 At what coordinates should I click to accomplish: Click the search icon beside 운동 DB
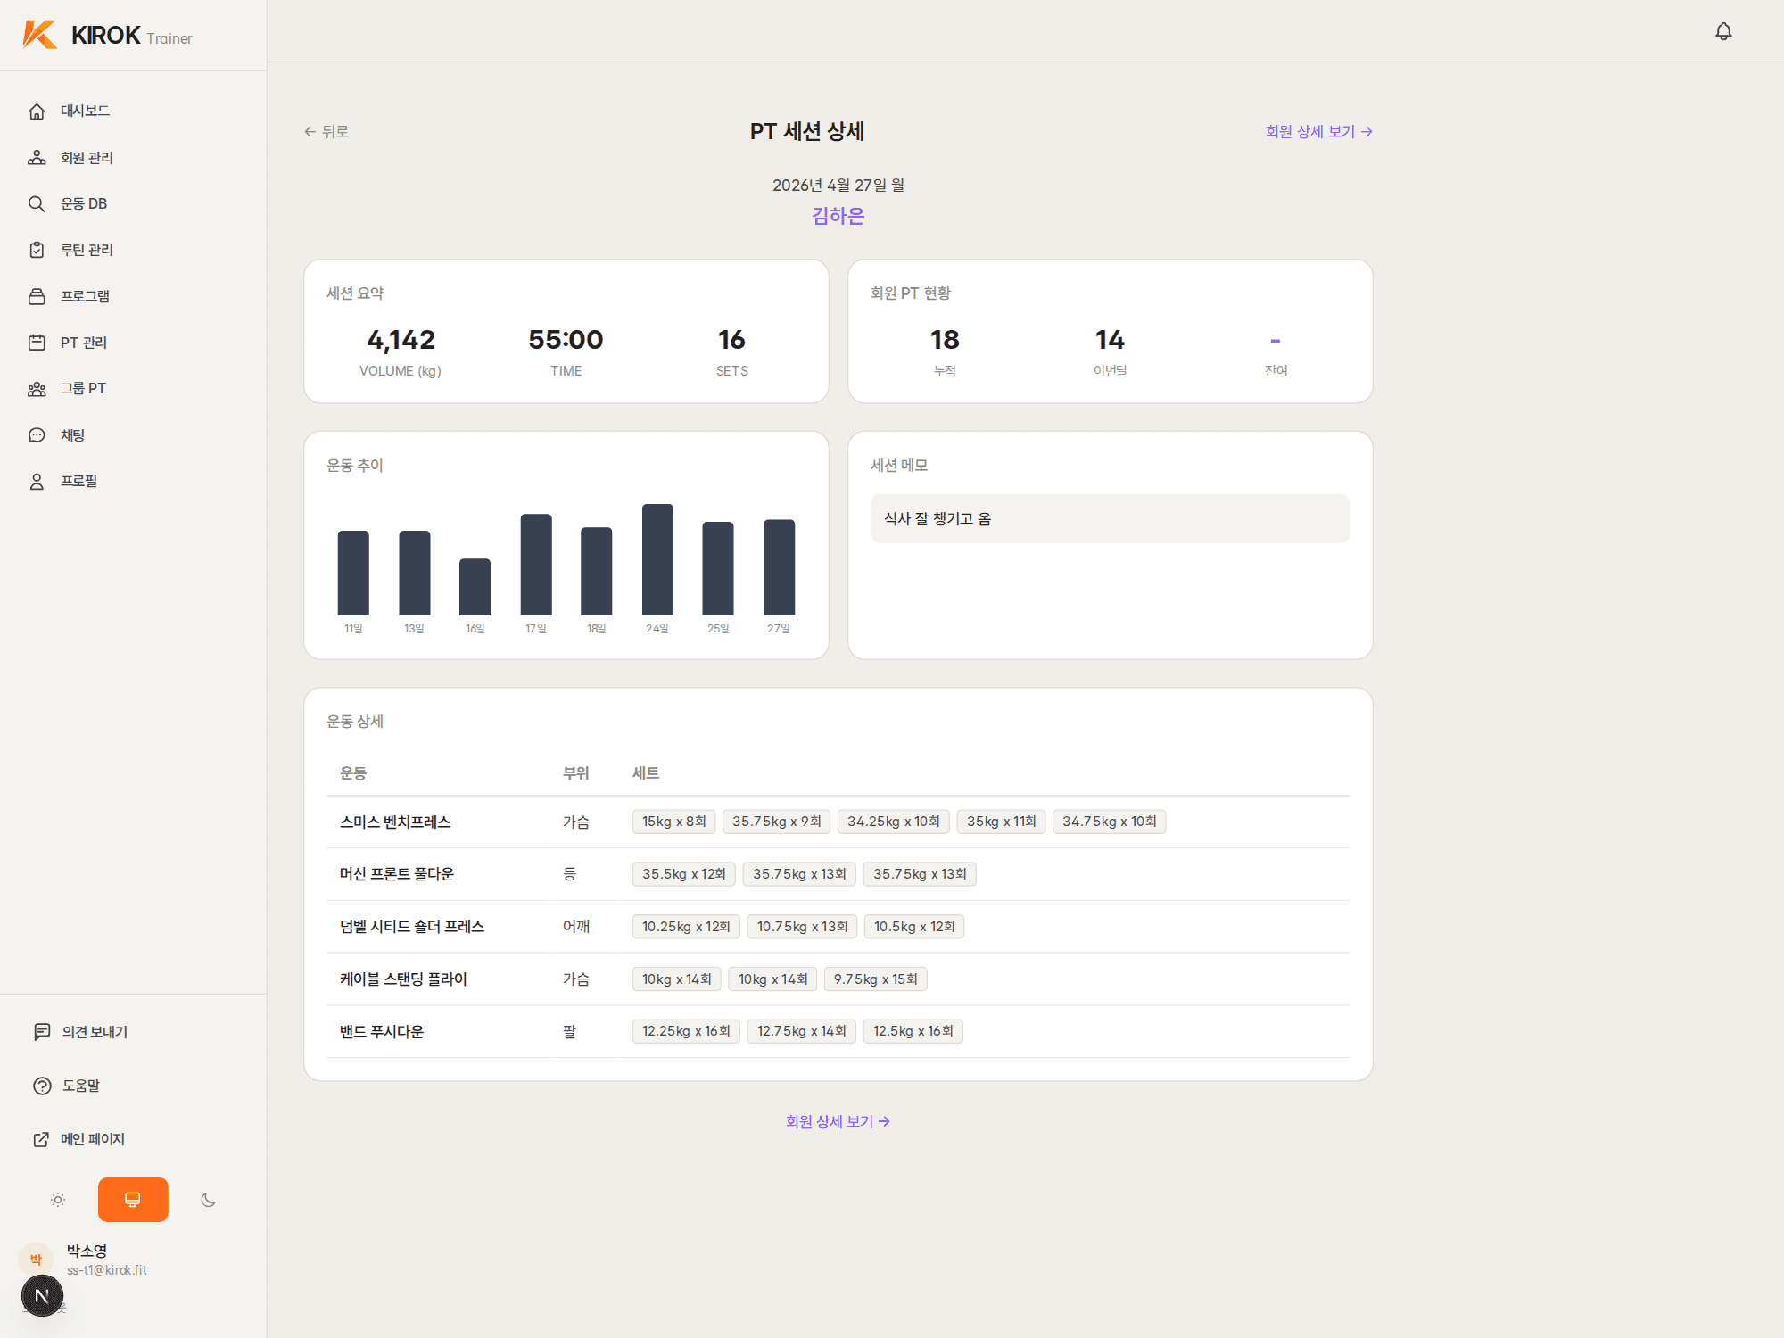(37, 204)
